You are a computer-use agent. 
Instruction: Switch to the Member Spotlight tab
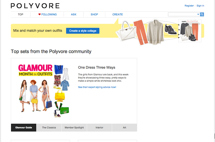74,127
